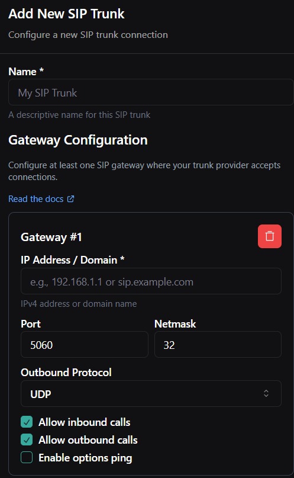Disable the Allow outbound calls checkbox
Image resolution: width=294 pixels, height=478 pixels.
(x=27, y=440)
